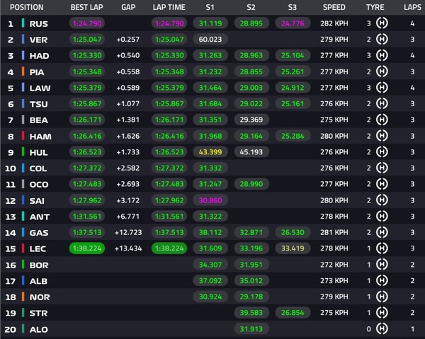Click the 281 KPH speed for GAS

click(x=334, y=232)
